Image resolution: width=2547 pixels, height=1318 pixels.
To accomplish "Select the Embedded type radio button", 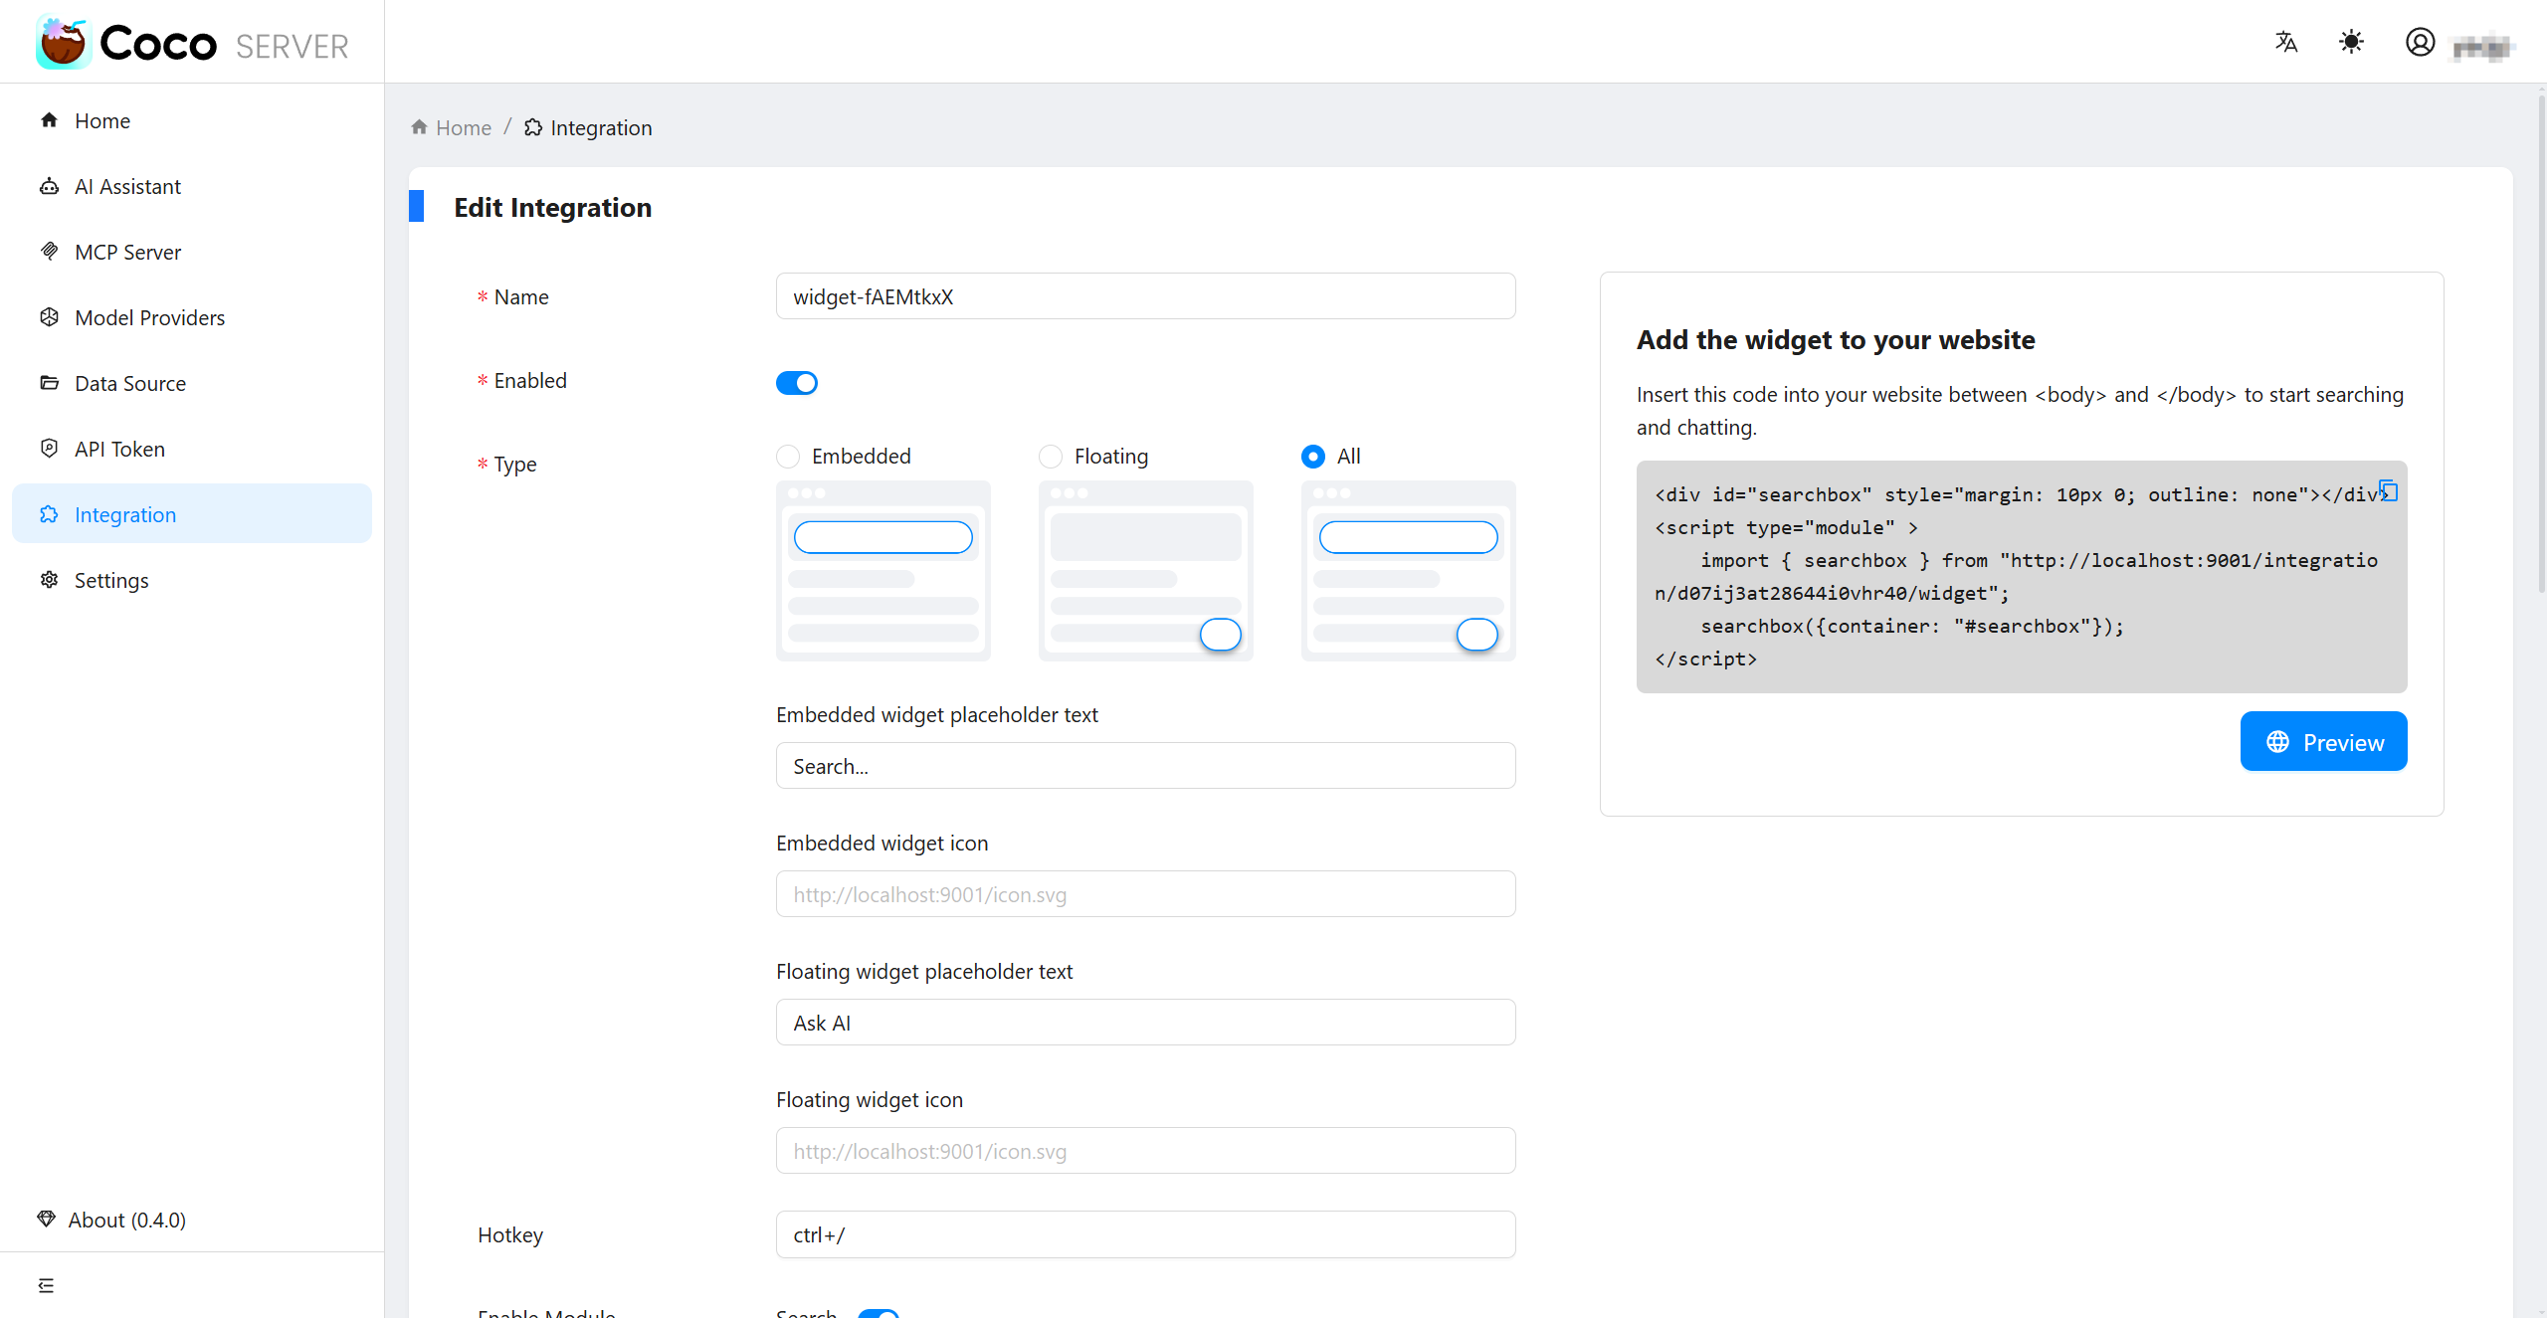I will click(788, 457).
